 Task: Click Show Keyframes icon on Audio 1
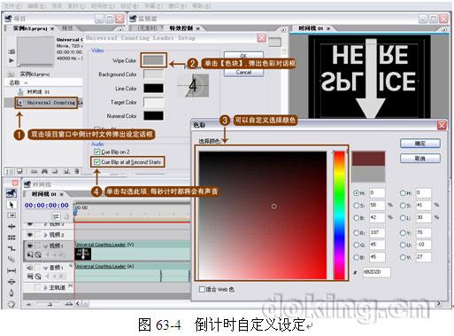click(38, 277)
